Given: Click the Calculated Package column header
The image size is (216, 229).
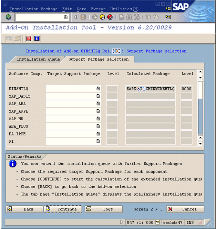Looking at the screenshot, I should click(148, 74).
